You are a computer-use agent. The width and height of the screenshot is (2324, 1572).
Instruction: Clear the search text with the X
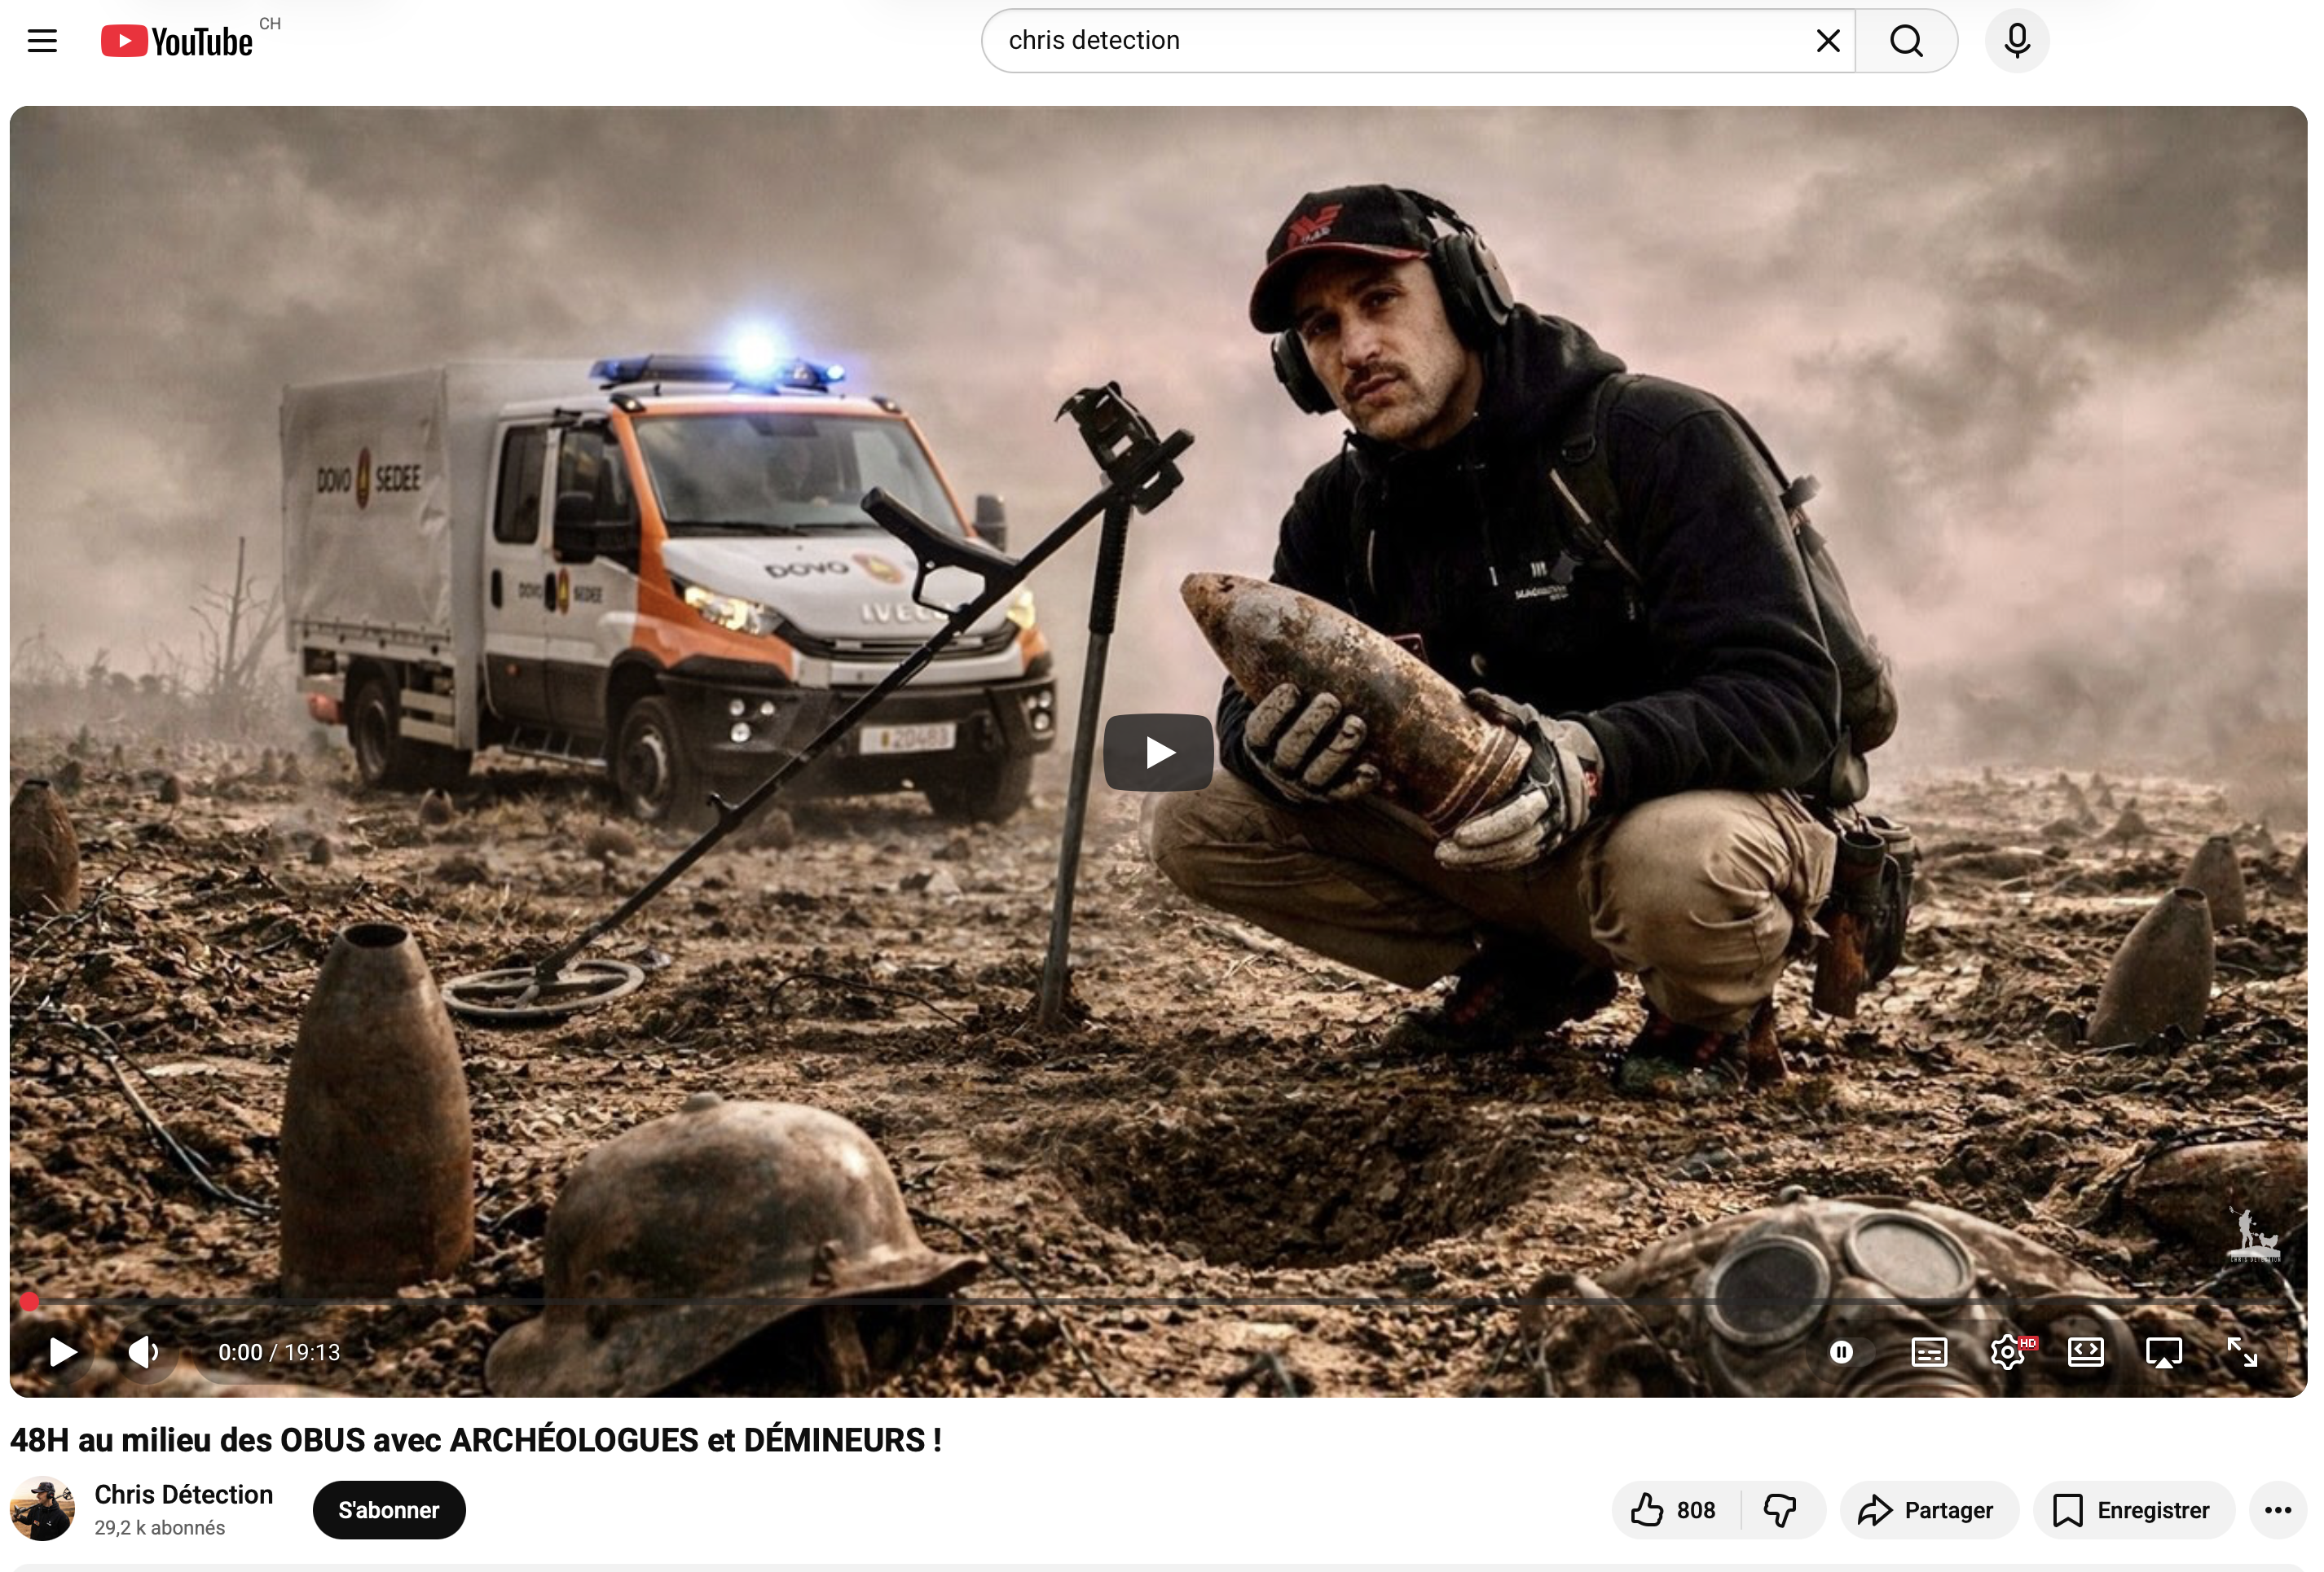click(1828, 41)
